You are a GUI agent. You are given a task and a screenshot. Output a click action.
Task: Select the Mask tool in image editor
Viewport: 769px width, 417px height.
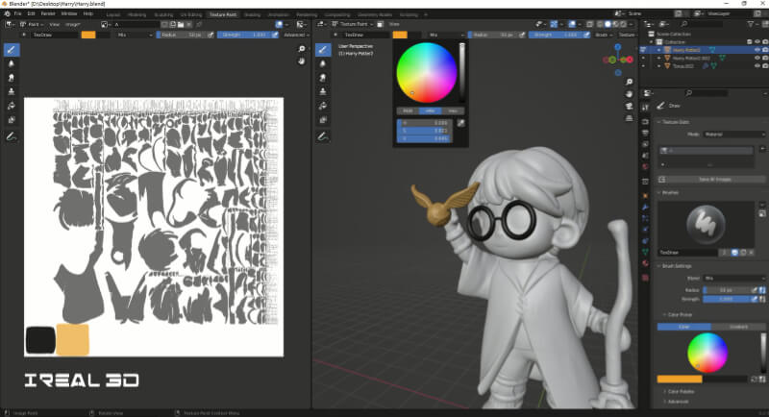12,119
